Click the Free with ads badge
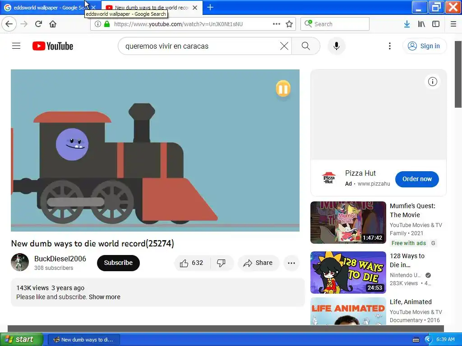The image size is (462, 346). coord(409,243)
